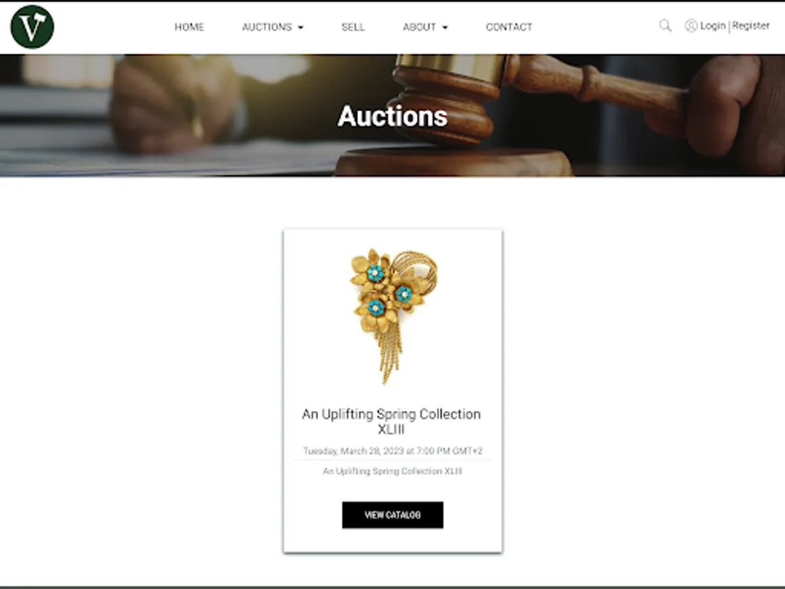Viewport: 785px width, 589px height.
Task: Expand the ABOUT dropdown arrow
Action: click(x=445, y=27)
